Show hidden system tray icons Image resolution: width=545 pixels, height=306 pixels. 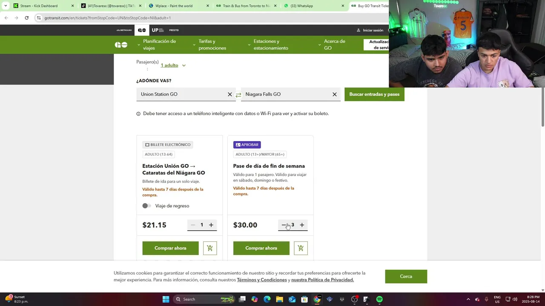(x=468, y=299)
